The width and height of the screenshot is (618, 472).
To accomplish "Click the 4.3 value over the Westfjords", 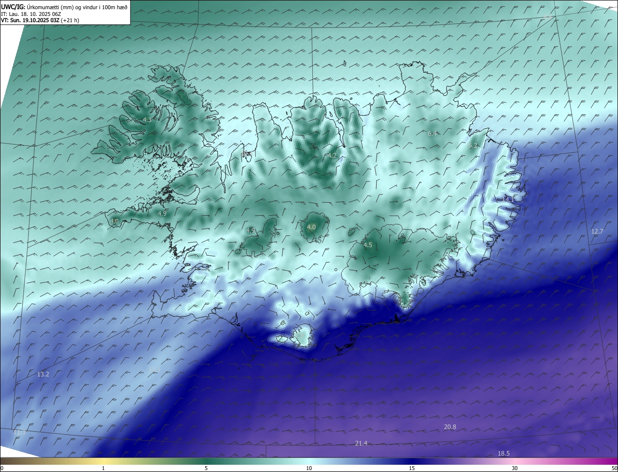I will point(147,120).
